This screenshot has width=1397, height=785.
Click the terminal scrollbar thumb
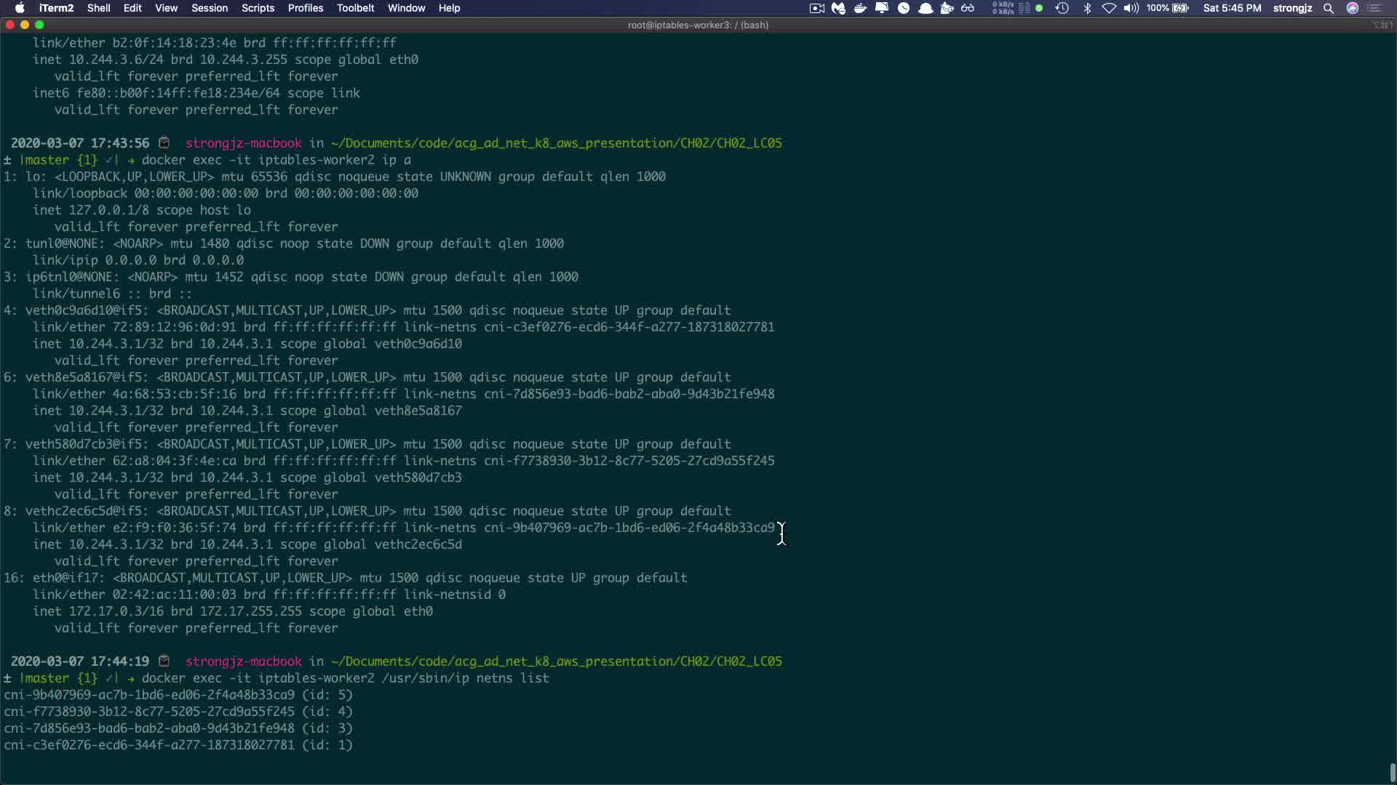click(1393, 772)
